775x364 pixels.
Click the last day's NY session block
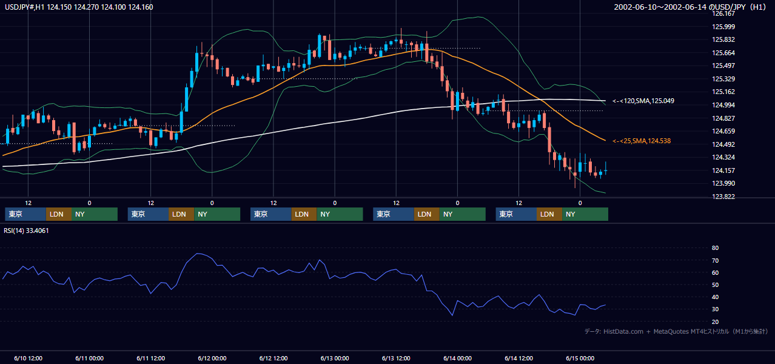pyautogui.click(x=585, y=214)
